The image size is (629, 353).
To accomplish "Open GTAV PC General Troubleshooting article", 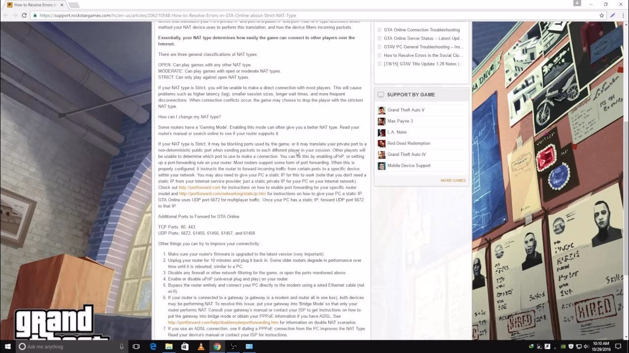I will pyautogui.click(x=424, y=47).
